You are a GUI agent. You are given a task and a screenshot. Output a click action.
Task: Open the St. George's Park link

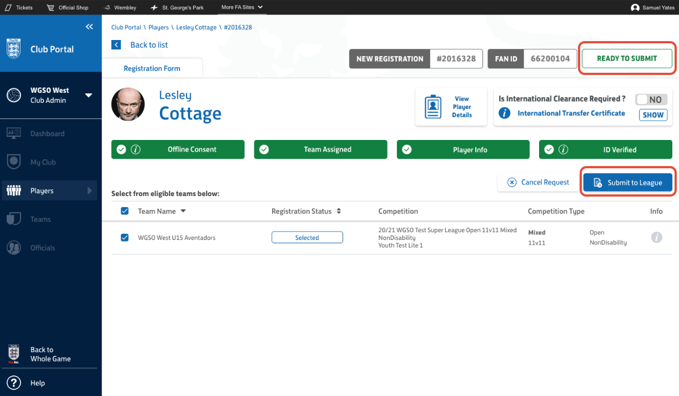[178, 8]
